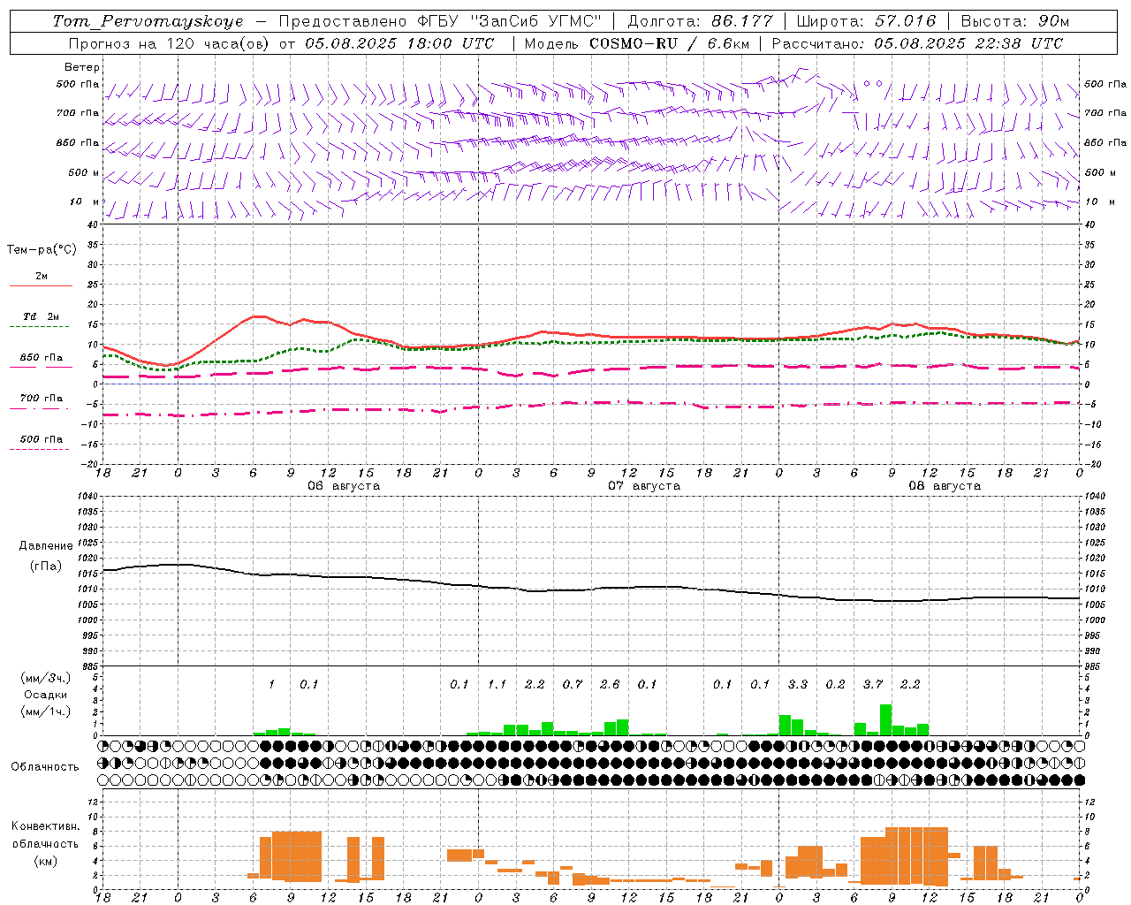This screenshot has width=1131, height=905.
Task: Click the 10 м wind level label on left axis
Action: pyautogui.click(x=84, y=202)
